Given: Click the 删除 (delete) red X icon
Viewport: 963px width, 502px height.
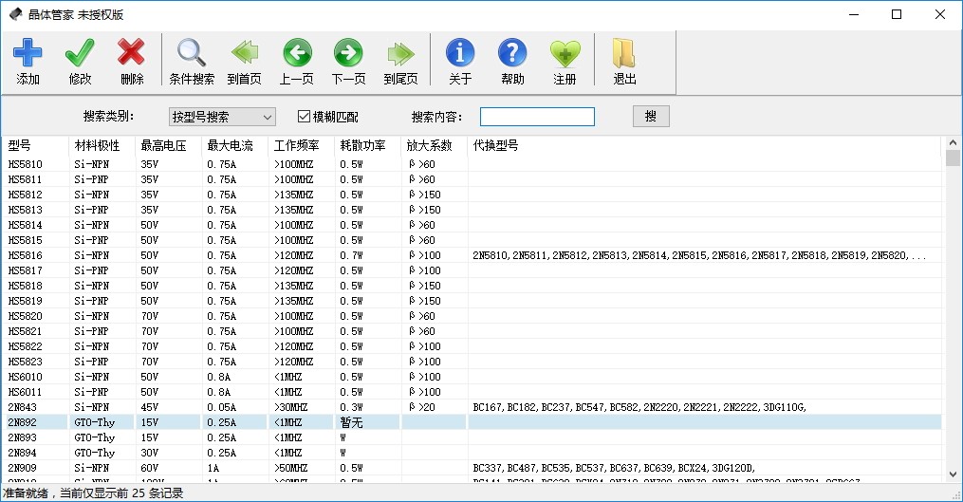Looking at the screenshot, I should pyautogui.click(x=132, y=53).
